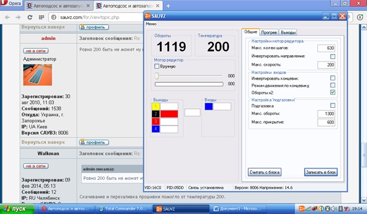Image resolution: width=367 pixels, height=214 pixels.
Task: Click the USB safely-remove tray icon
Action: click(341, 208)
